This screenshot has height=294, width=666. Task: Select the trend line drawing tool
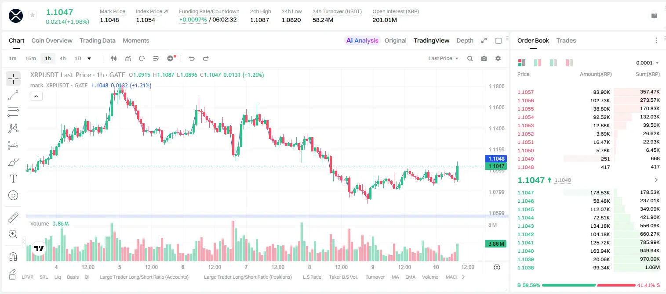[13, 95]
